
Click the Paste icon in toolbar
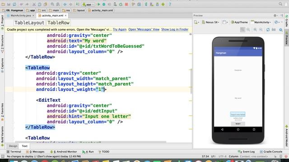[45, 4]
